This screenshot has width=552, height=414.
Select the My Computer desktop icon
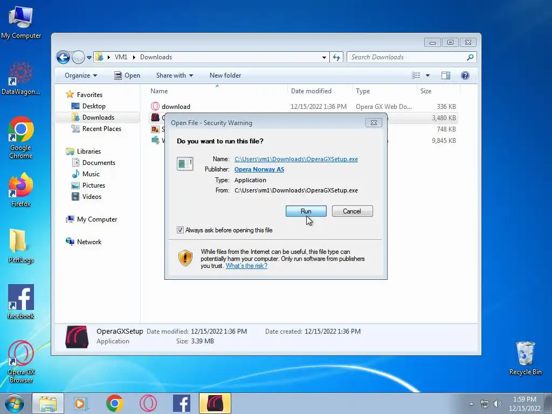coord(21,23)
